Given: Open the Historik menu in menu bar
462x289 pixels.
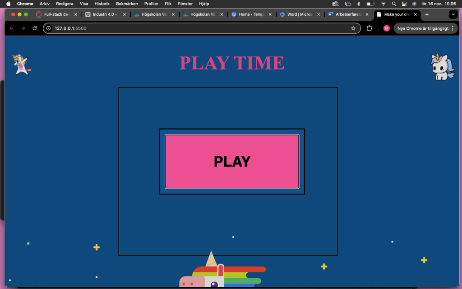Looking at the screenshot, I should (x=102, y=4).
